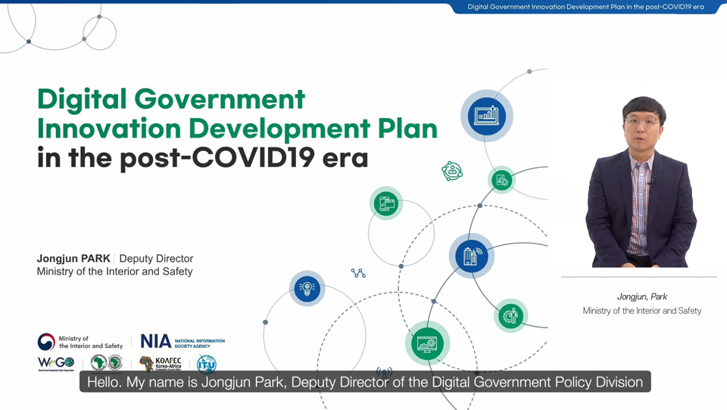Viewport: 727px width, 410px height.
Task: Click the green 'Digital Government' title text
Action: click(x=171, y=99)
